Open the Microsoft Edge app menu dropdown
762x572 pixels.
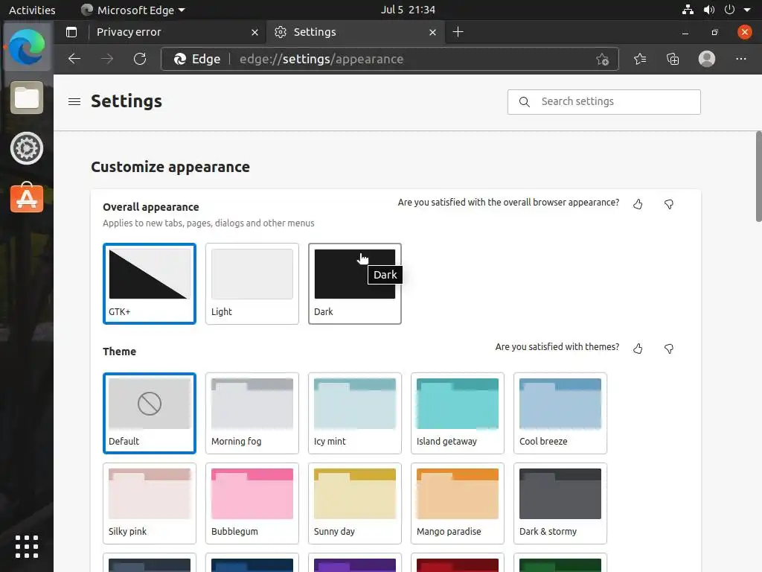133,10
